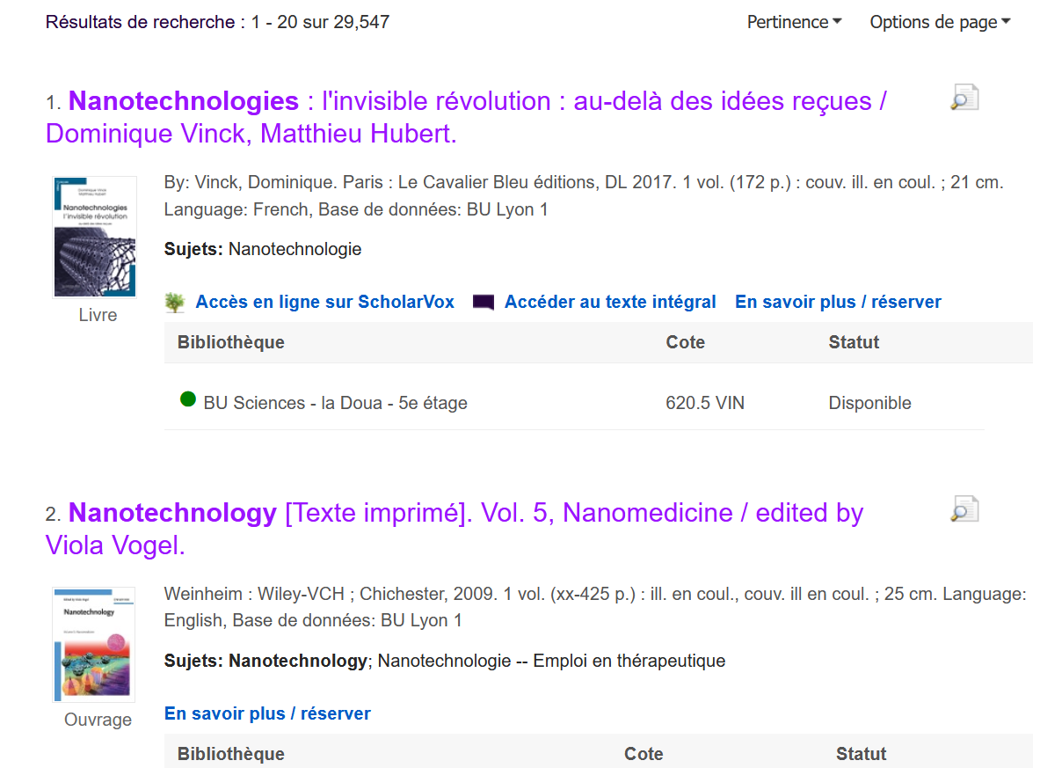Click En savoir plus / réserver for Nanomedicine
This screenshot has height=768, width=1040.
click(x=267, y=713)
